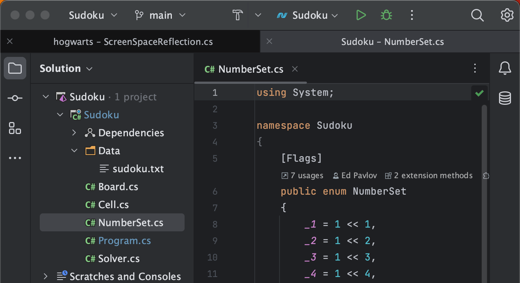
Task: Switch to hogwarts ScreenSpaceReflection.cs window tab
Action: (133, 42)
